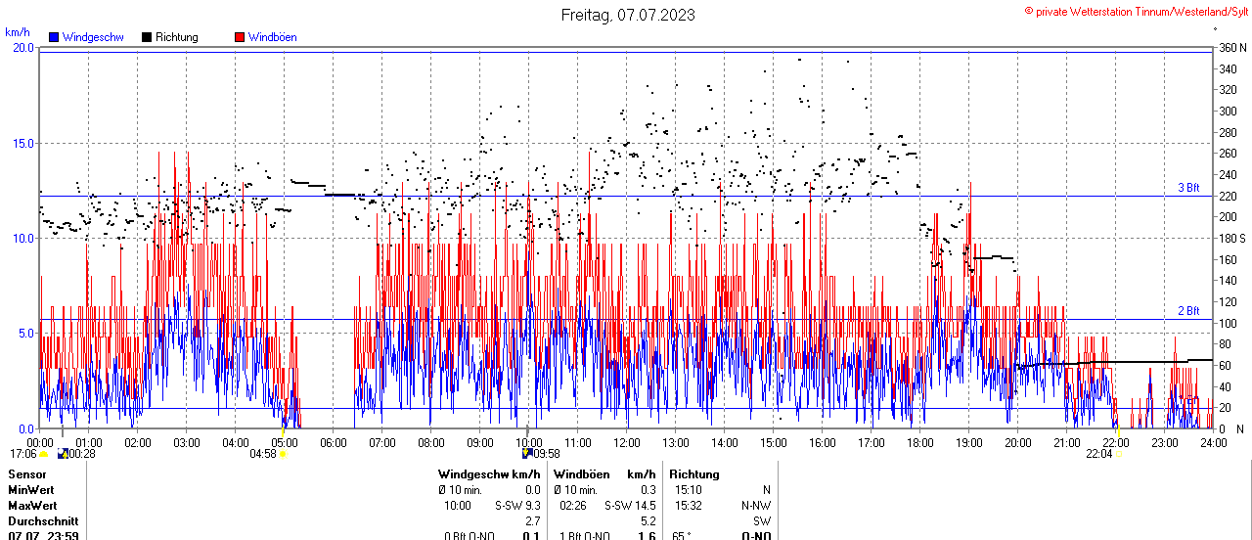The height and width of the screenshot is (540, 1252).
Task: Click the S-SW 9.3 maximum wind speed value
Action: pyautogui.click(x=518, y=506)
